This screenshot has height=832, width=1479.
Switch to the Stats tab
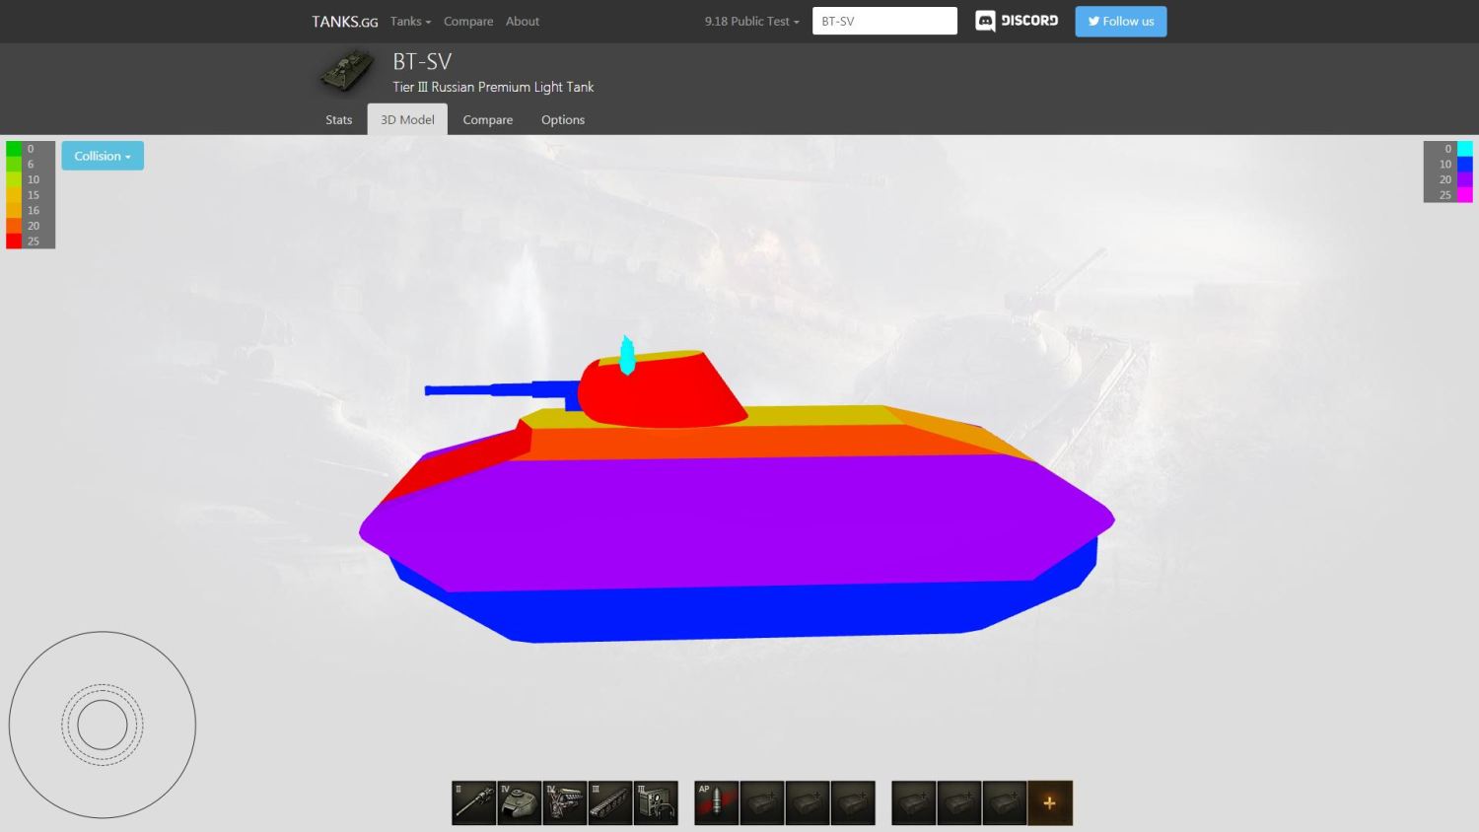(338, 119)
